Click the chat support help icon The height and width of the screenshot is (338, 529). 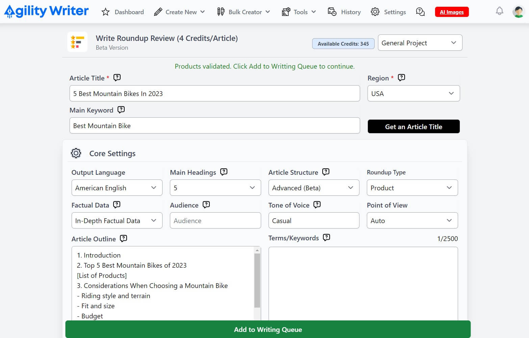(420, 12)
